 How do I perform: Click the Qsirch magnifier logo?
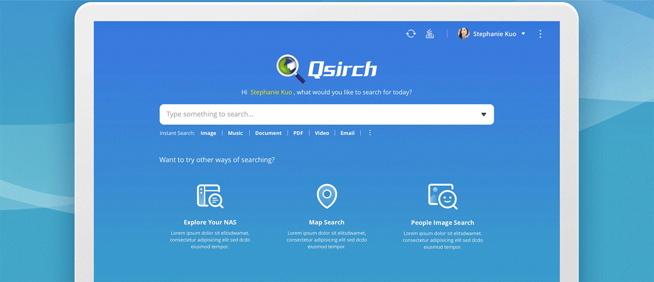click(x=291, y=69)
